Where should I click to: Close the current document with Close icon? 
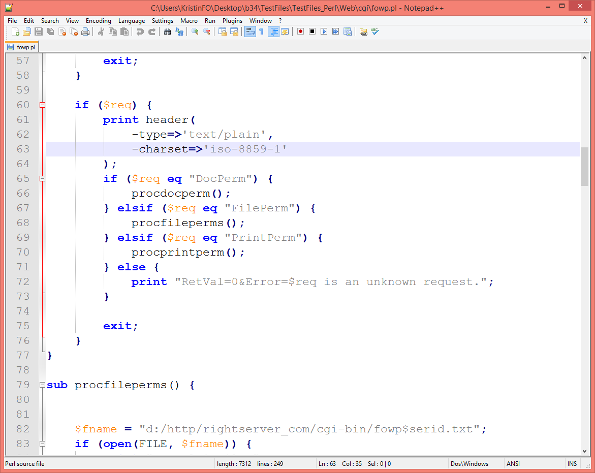pos(62,32)
